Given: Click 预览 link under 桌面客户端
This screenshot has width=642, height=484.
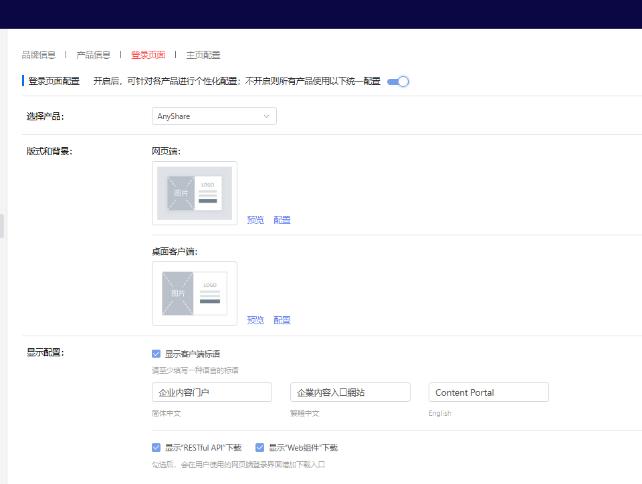Looking at the screenshot, I should [255, 320].
